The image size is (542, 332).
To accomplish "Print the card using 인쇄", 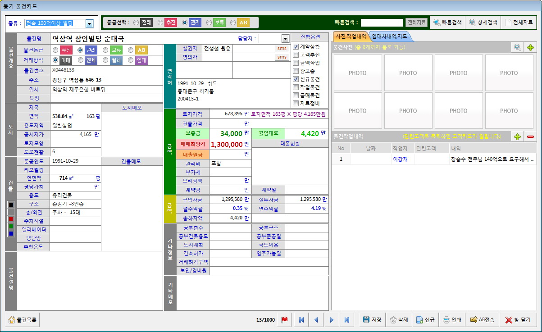I will (452, 320).
